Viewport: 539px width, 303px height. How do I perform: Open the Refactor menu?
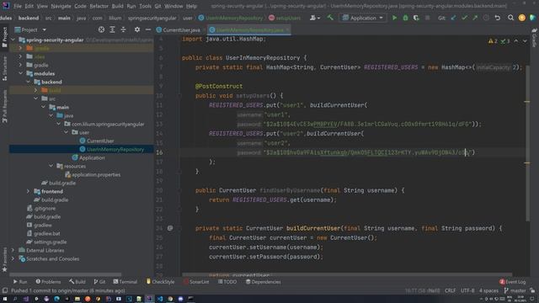(x=99, y=6)
